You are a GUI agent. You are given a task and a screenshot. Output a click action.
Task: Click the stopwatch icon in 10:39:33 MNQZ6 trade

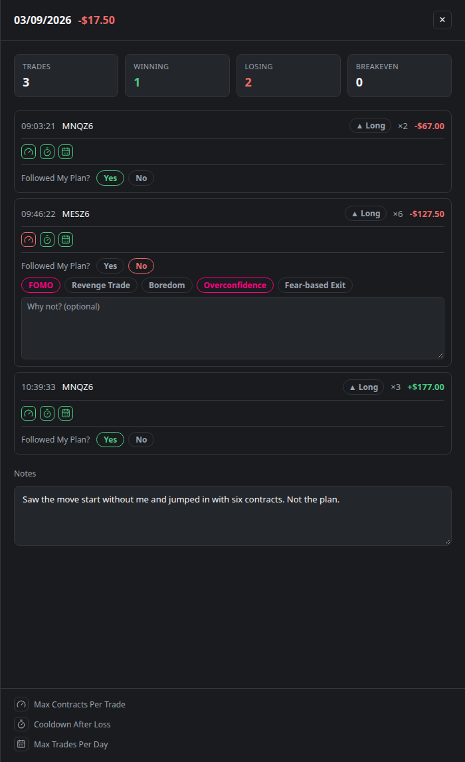(x=47, y=413)
